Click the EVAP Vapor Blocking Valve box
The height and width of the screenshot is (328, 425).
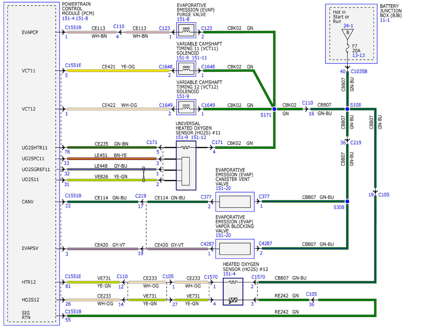pyautogui.click(x=235, y=248)
